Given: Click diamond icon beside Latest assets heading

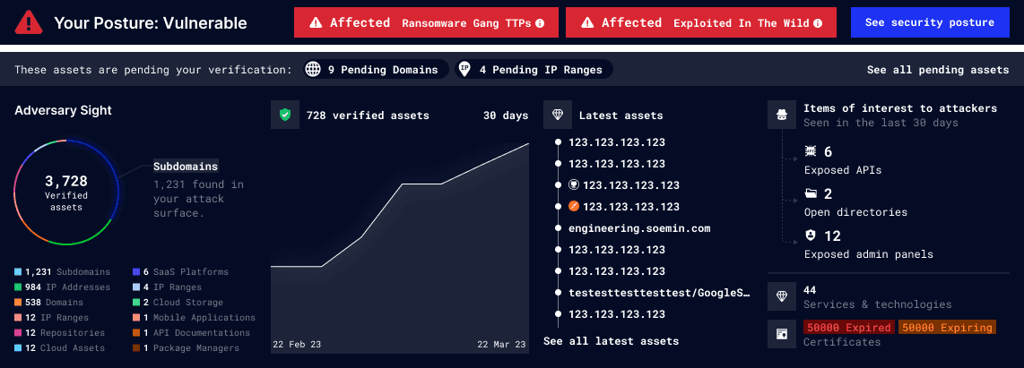Looking at the screenshot, I should 557,115.
